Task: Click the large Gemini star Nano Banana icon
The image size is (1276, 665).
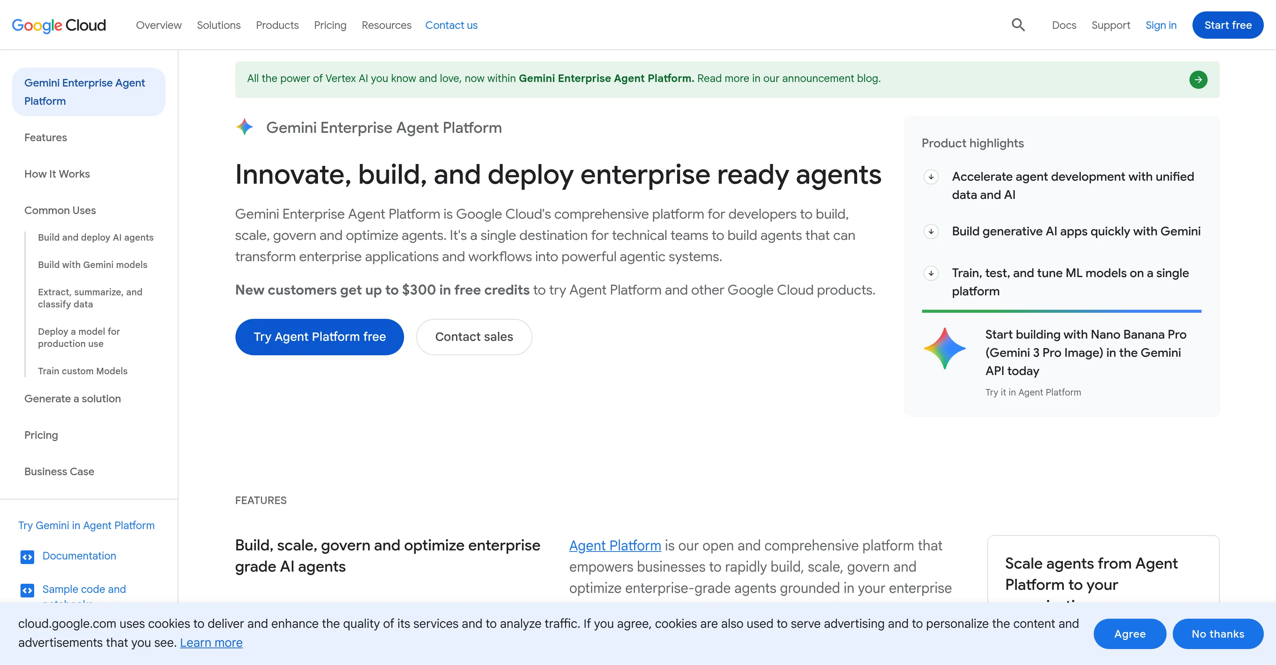Action: (x=944, y=348)
